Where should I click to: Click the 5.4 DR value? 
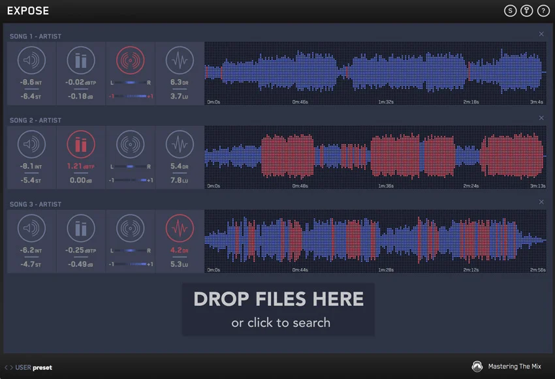point(179,166)
